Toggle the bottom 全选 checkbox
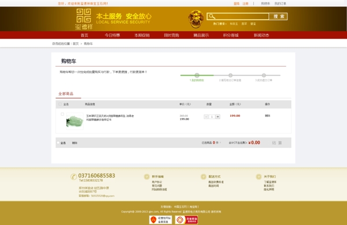This screenshot has width=347, height=225. [58, 143]
